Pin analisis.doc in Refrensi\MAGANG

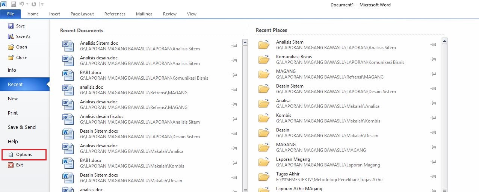(234, 90)
